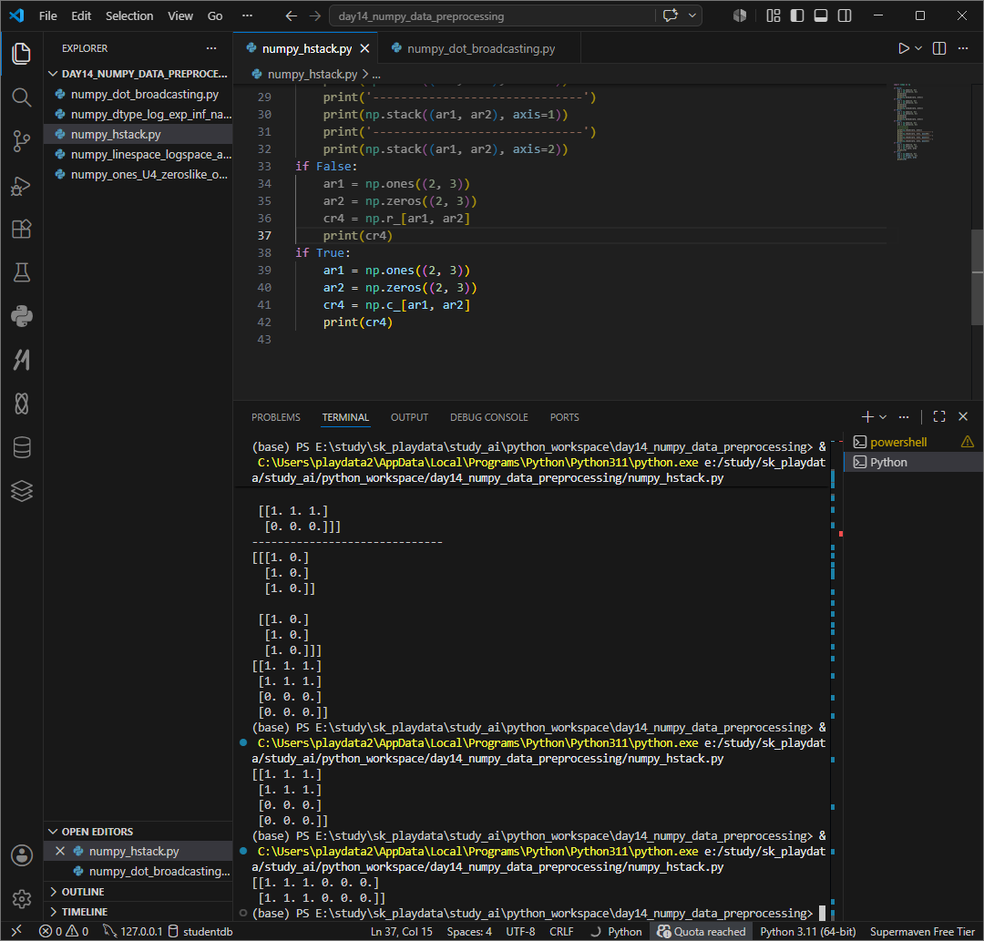Screen dimensions: 984x941
Task: Open the Testing flask view
Action: [x=21, y=272]
